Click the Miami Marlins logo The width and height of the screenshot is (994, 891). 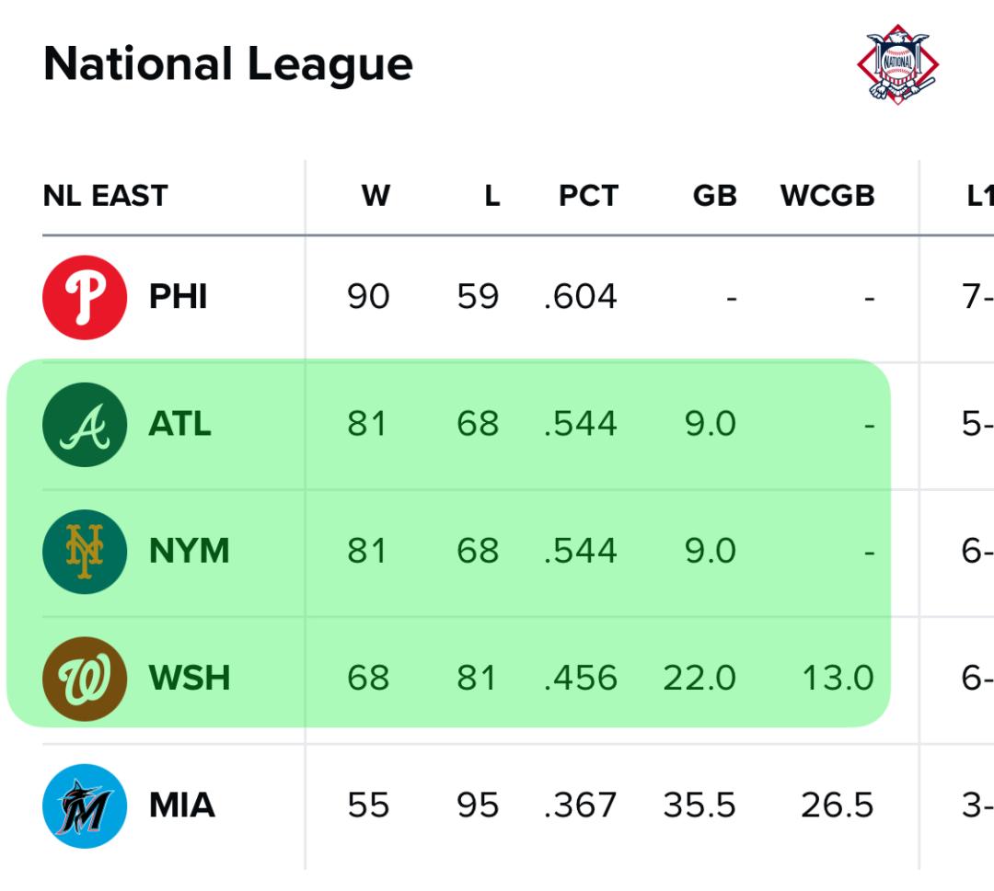85,806
